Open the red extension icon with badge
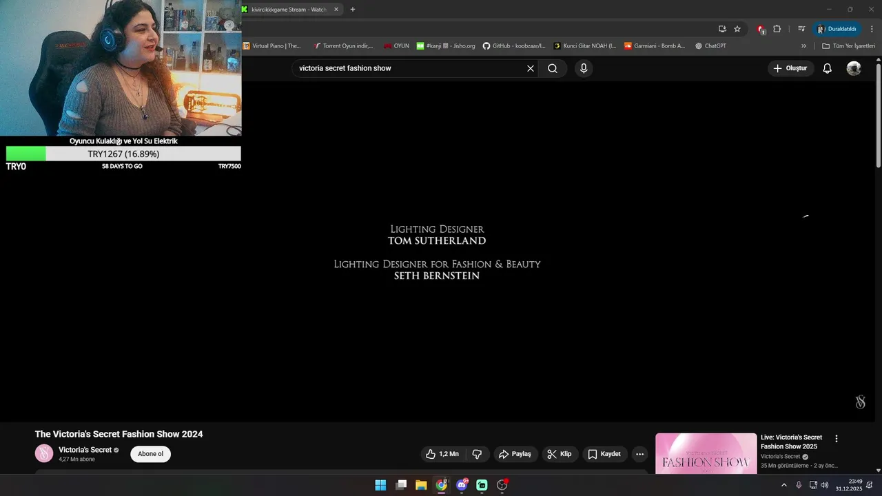The height and width of the screenshot is (496, 882). (761, 29)
